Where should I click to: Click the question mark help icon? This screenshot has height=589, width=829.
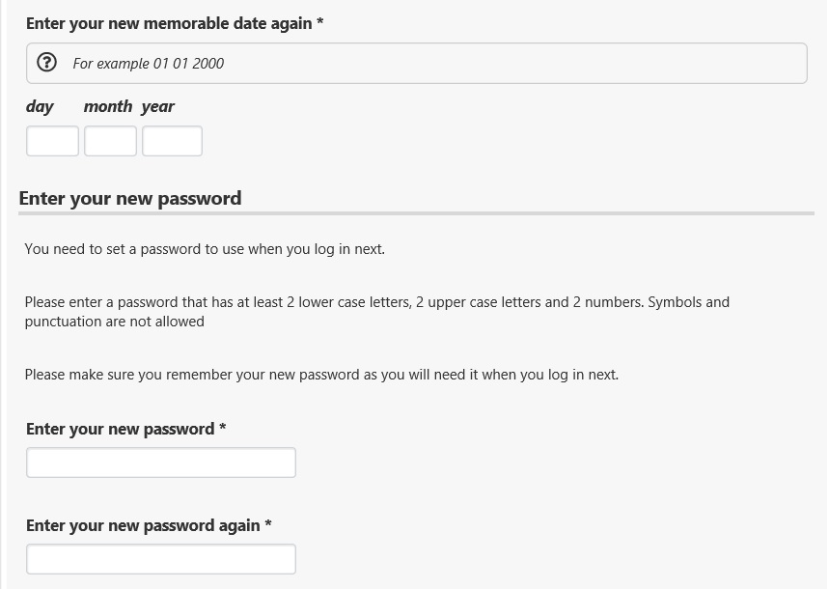coord(46,63)
